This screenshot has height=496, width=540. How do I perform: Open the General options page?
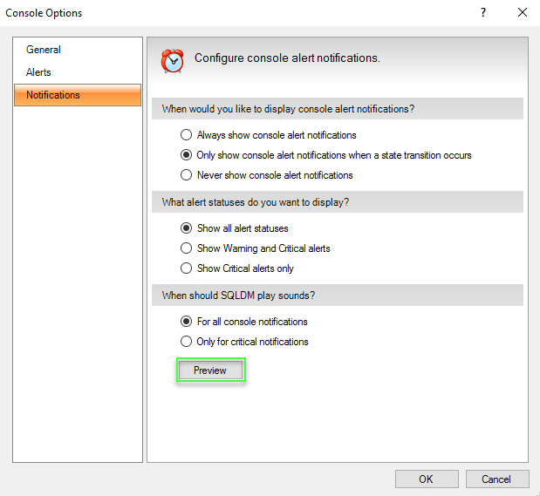click(x=44, y=50)
